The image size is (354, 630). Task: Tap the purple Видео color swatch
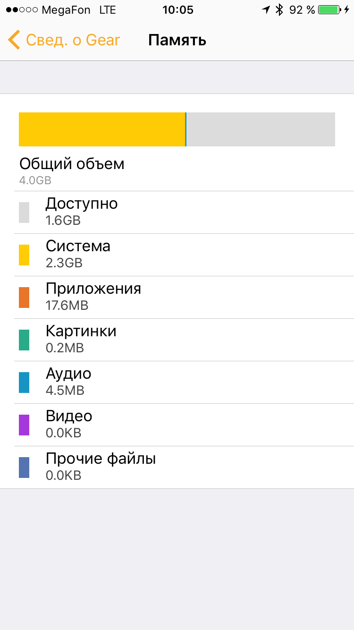[x=24, y=425]
